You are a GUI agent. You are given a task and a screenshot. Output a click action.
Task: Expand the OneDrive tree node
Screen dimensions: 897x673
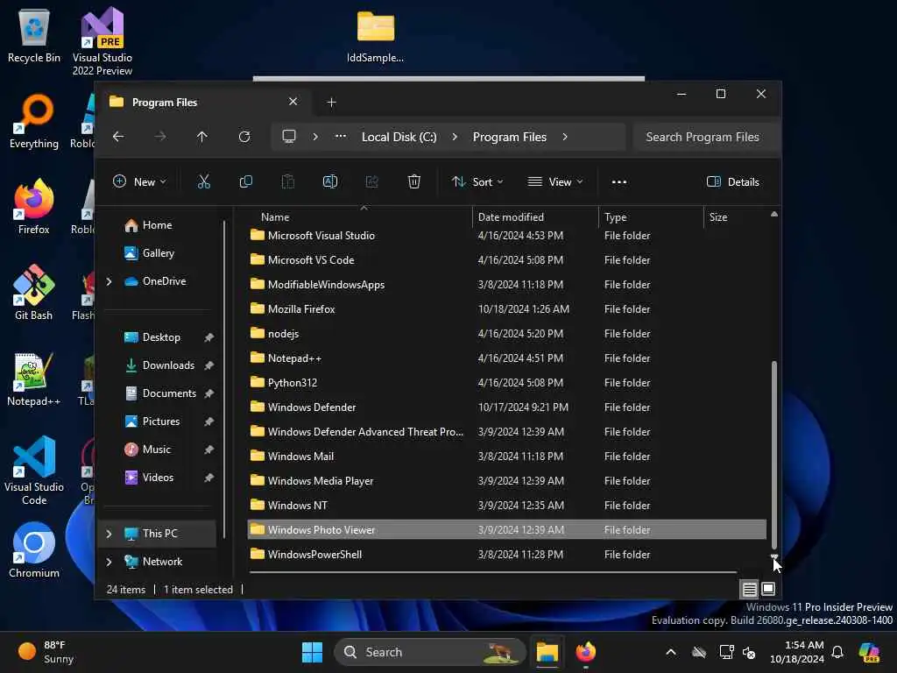pos(109,281)
